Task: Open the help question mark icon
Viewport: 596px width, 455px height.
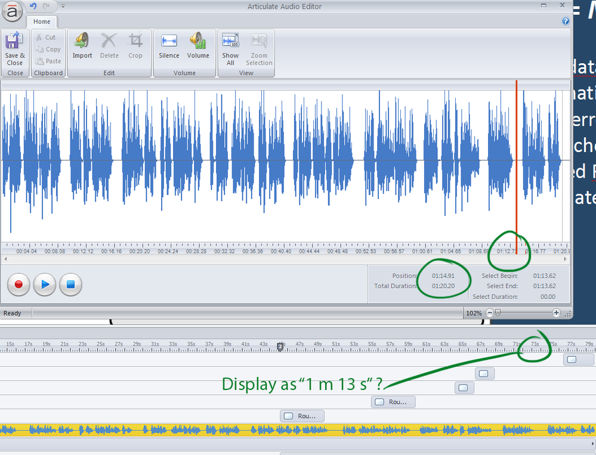Action: [x=566, y=21]
